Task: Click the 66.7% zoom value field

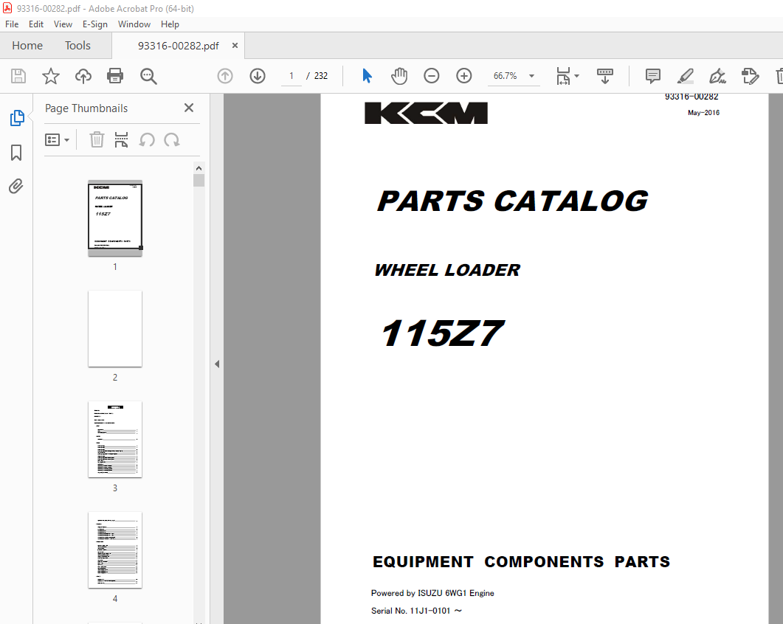Action: click(506, 76)
